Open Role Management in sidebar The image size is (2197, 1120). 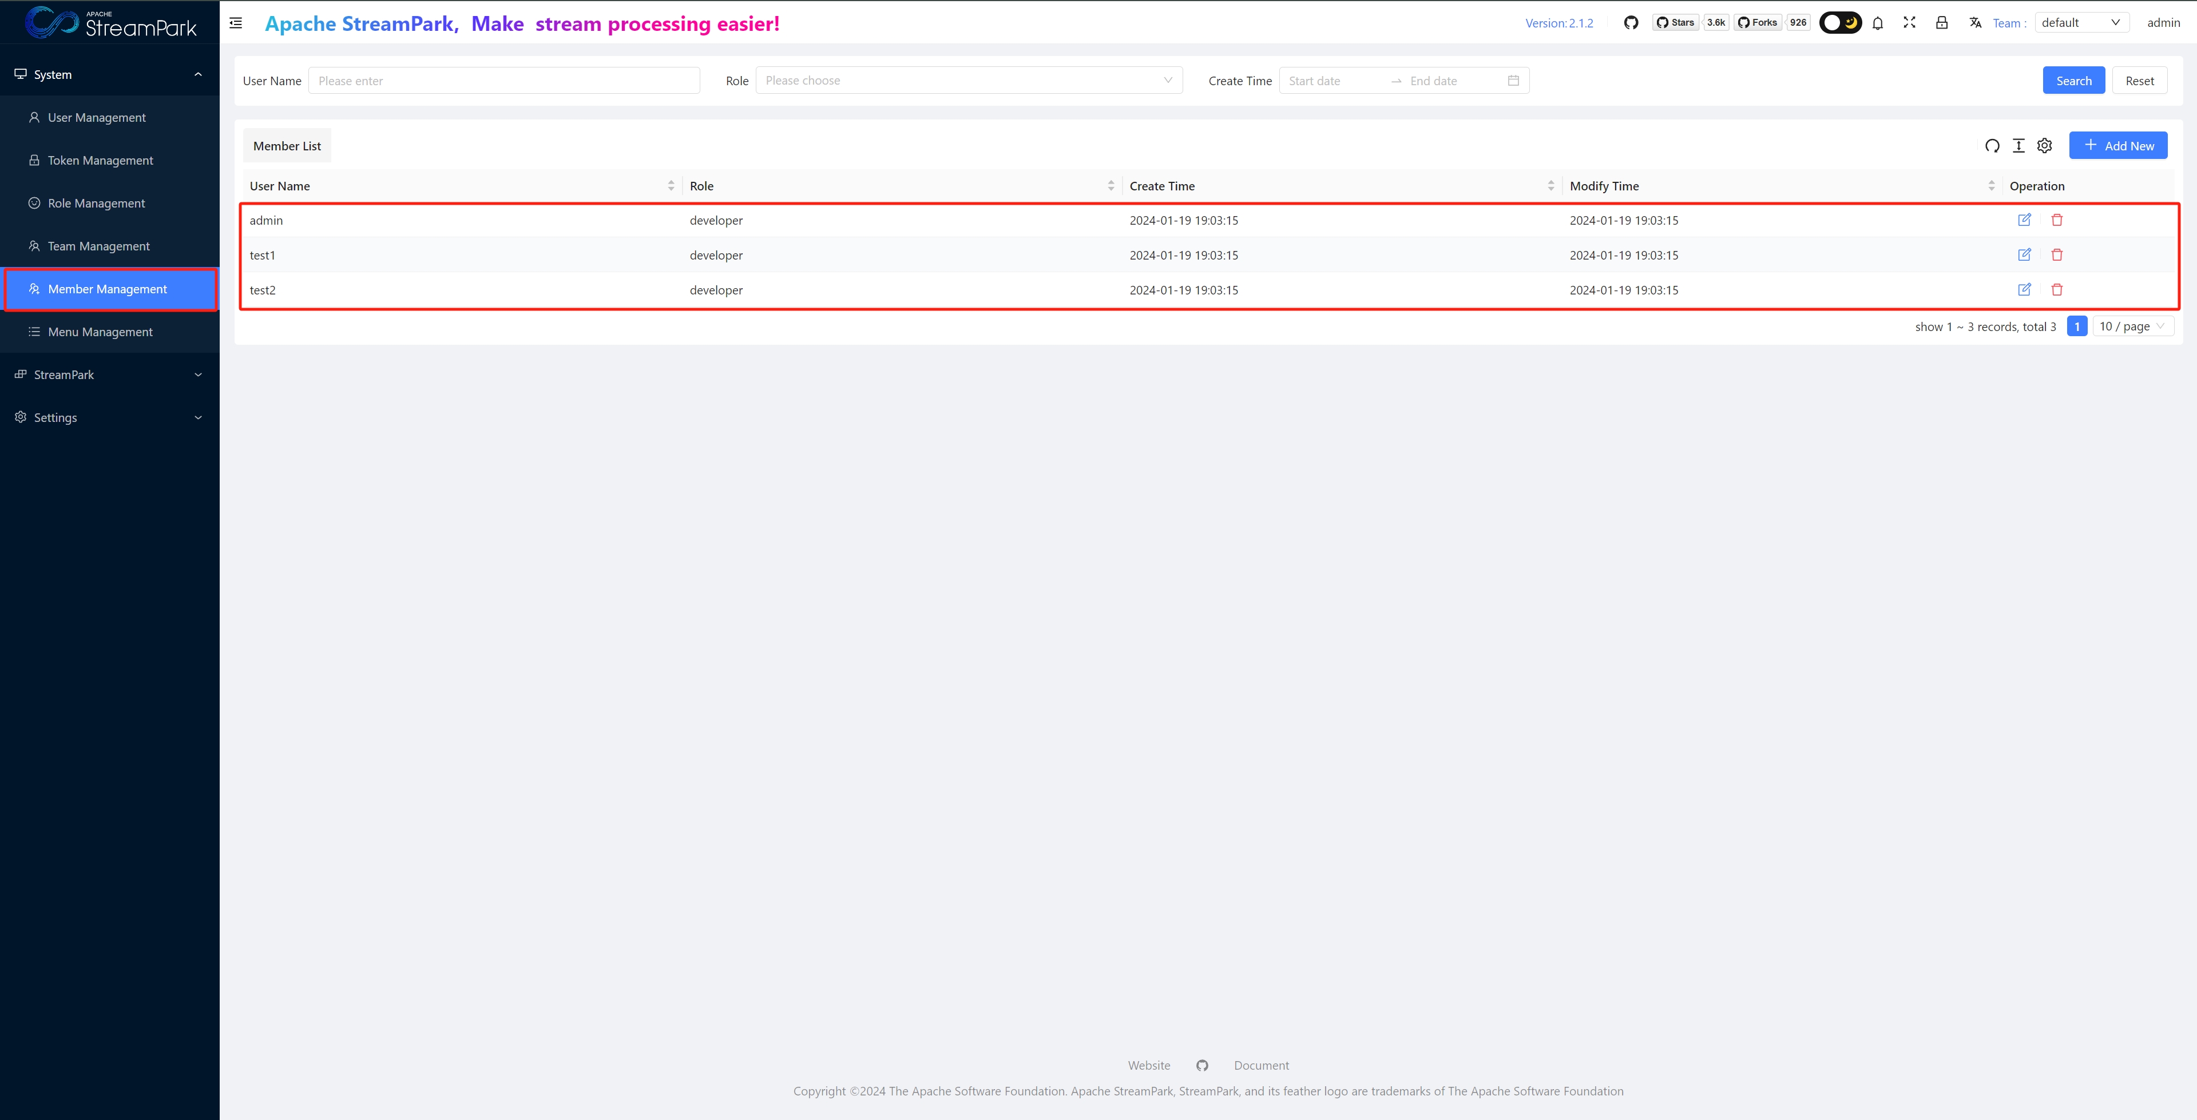click(x=96, y=204)
